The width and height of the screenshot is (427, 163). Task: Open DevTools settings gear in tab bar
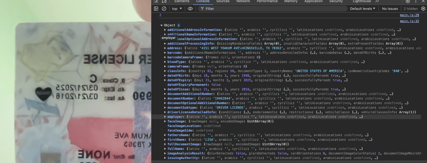[x=408, y=1]
